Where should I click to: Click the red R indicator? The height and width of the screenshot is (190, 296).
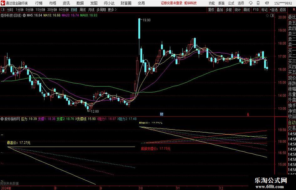pyautogui.click(x=294, y=9)
